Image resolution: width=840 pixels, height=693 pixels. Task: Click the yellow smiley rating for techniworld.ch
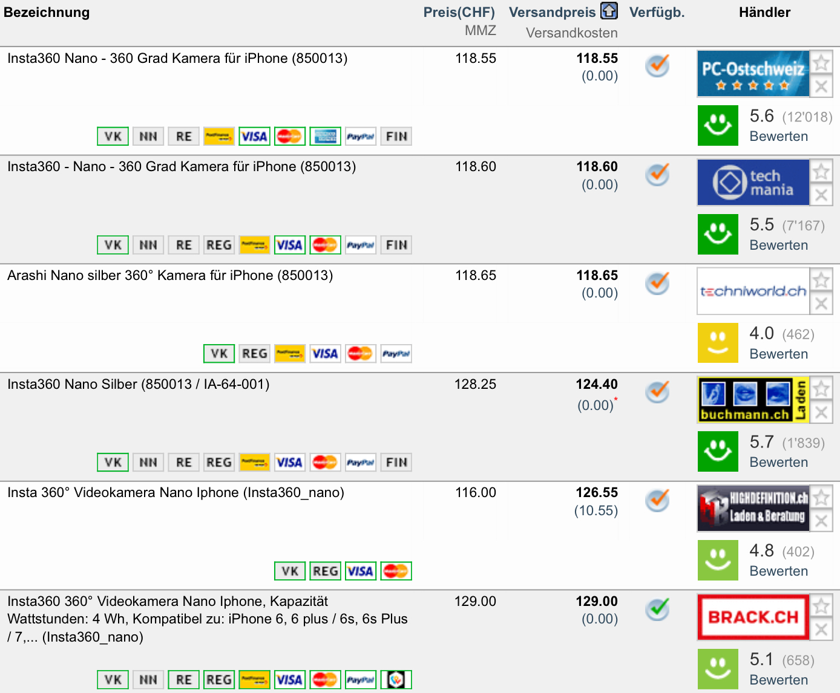pyautogui.click(x=718, y=343)
